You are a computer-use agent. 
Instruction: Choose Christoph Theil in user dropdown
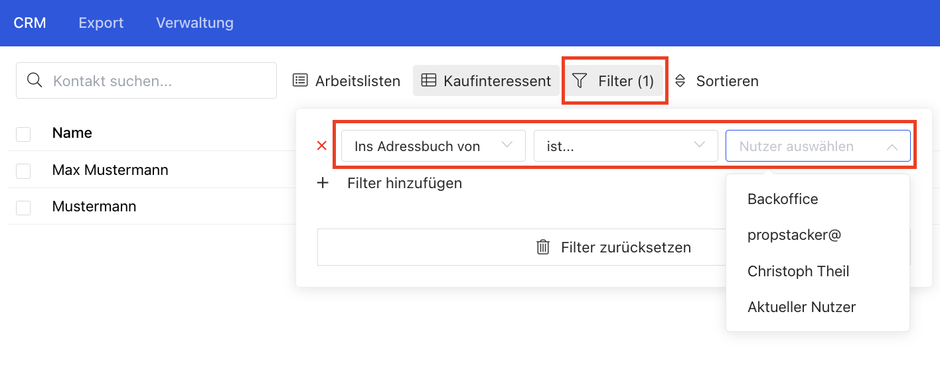coord(798,271)
